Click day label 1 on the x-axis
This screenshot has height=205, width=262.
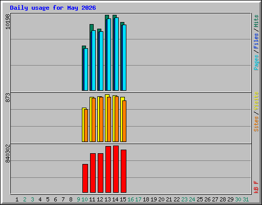(17, 199)
